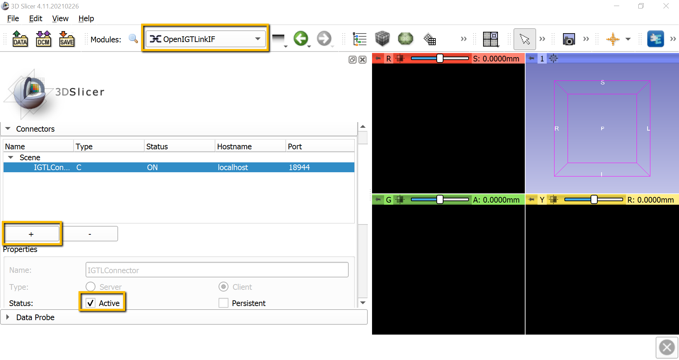This screenshot has width=679, height=360.
Task: Undock the module panel float icon
Action: click(352, 60)
